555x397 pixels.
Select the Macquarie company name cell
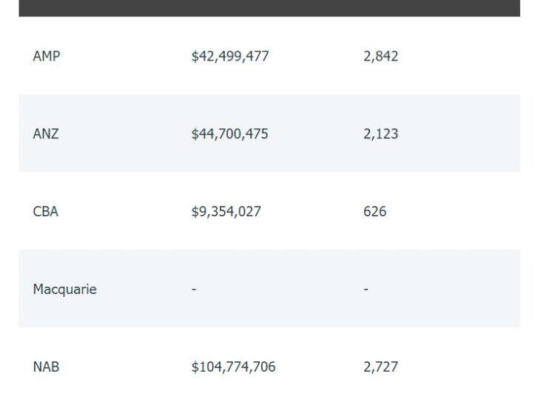point(64,290)
